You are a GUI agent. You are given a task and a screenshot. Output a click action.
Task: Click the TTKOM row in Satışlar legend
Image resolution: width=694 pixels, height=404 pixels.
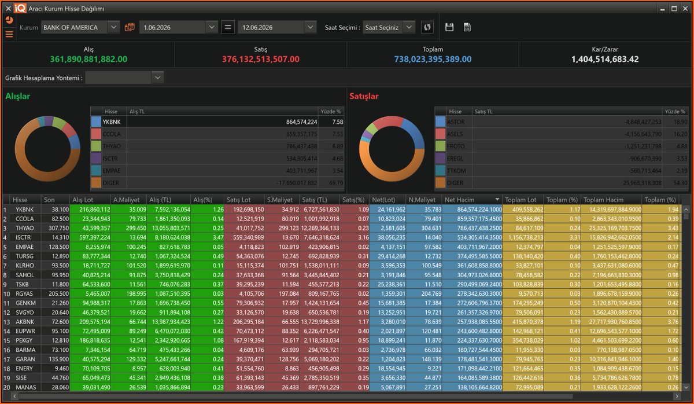point(561,171)
